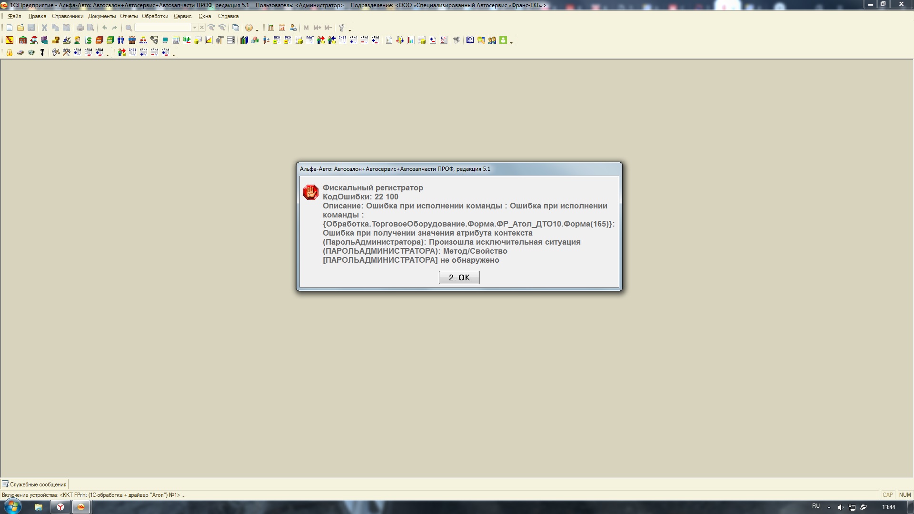
Task: Open the Правка menu
Action: [x=37, y=16]
